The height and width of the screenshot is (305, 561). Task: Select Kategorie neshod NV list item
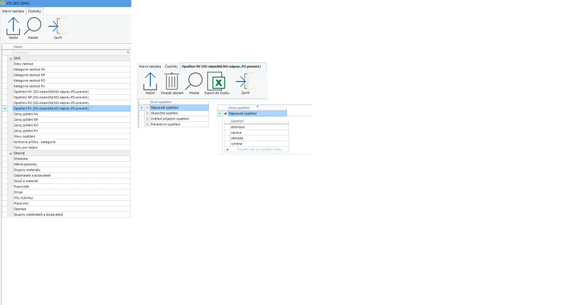(x=30, y=70)
